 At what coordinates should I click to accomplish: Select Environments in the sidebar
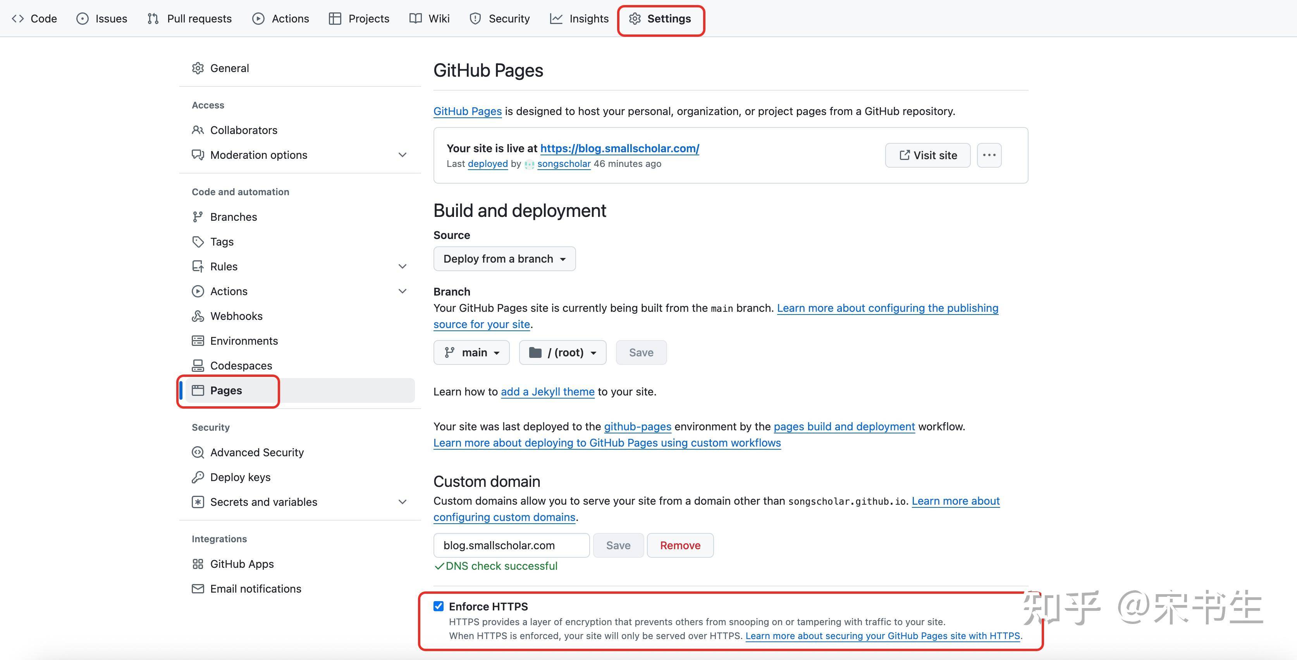[x=300, y=341]
